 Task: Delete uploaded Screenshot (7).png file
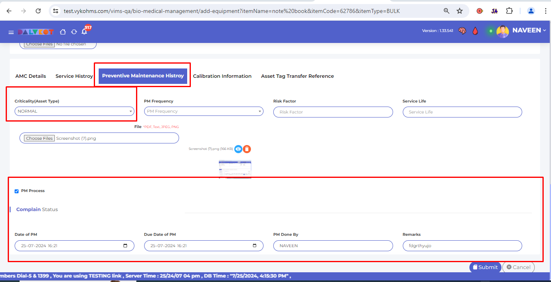(247, 149)
